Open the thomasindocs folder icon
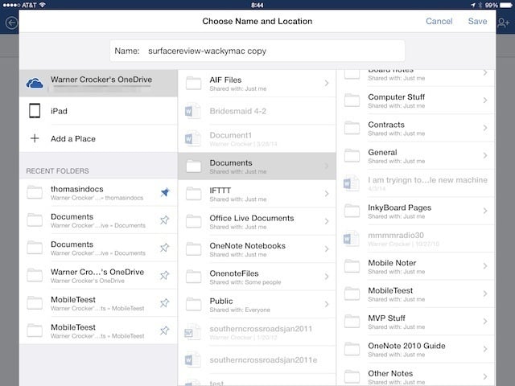 tap(35, 192)
